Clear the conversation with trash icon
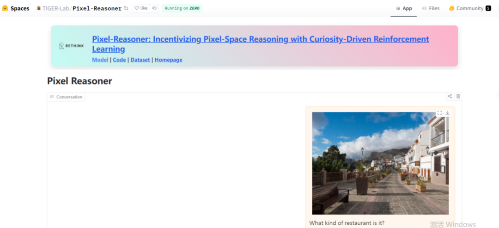Viewport: 499px width, 228px height. tap(458, 96)
